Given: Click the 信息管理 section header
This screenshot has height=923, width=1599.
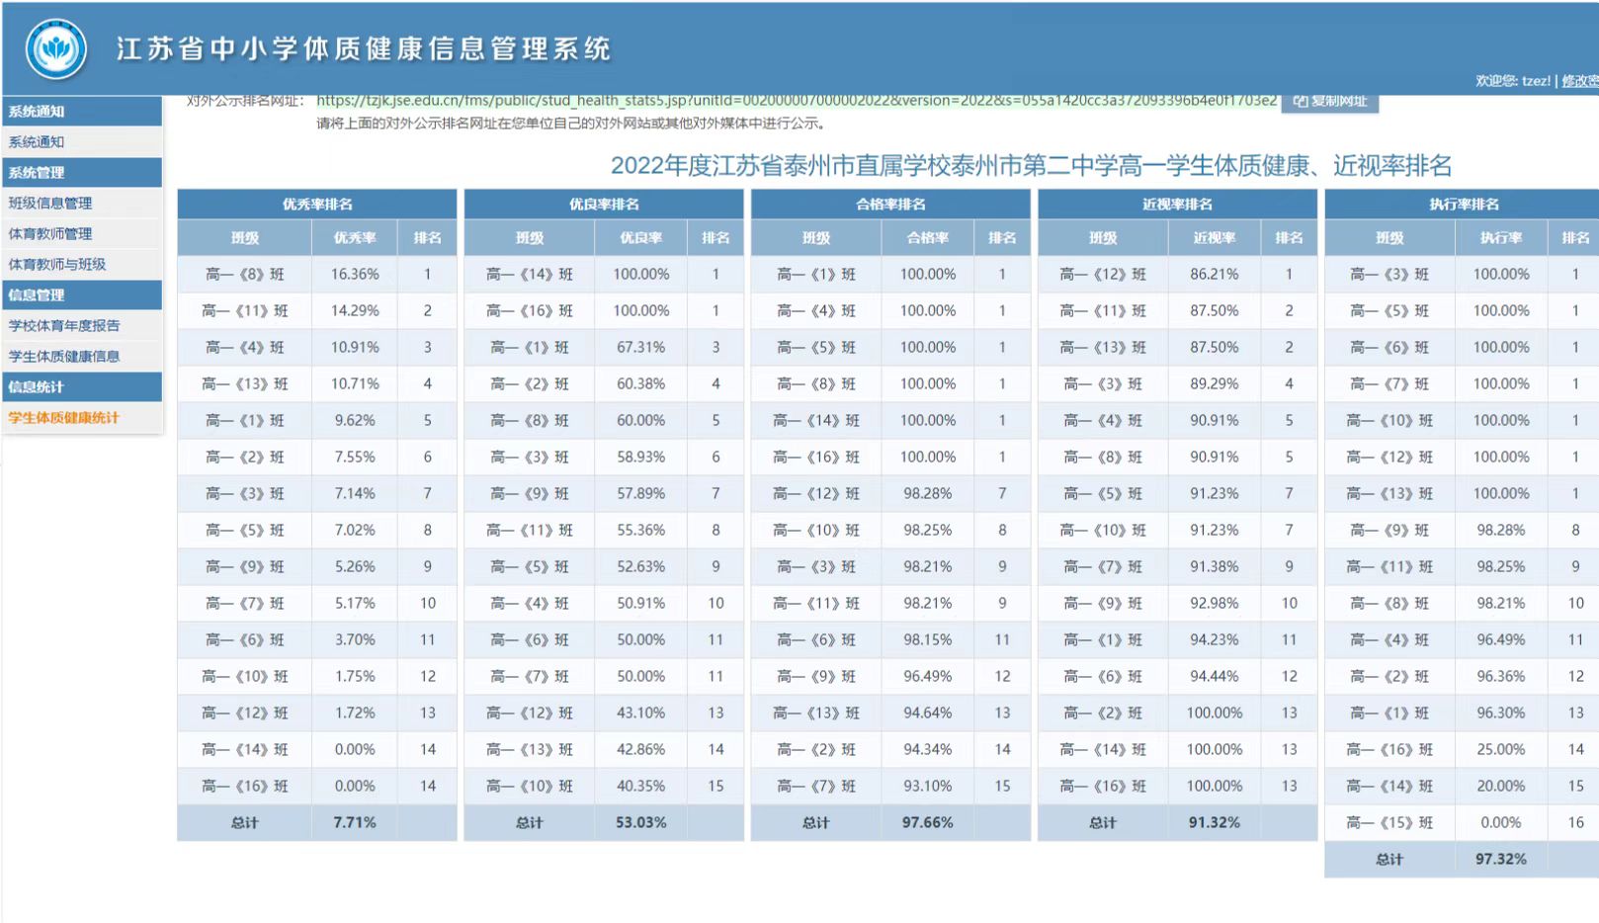Looking at the screenshot, I should [82, 295].
